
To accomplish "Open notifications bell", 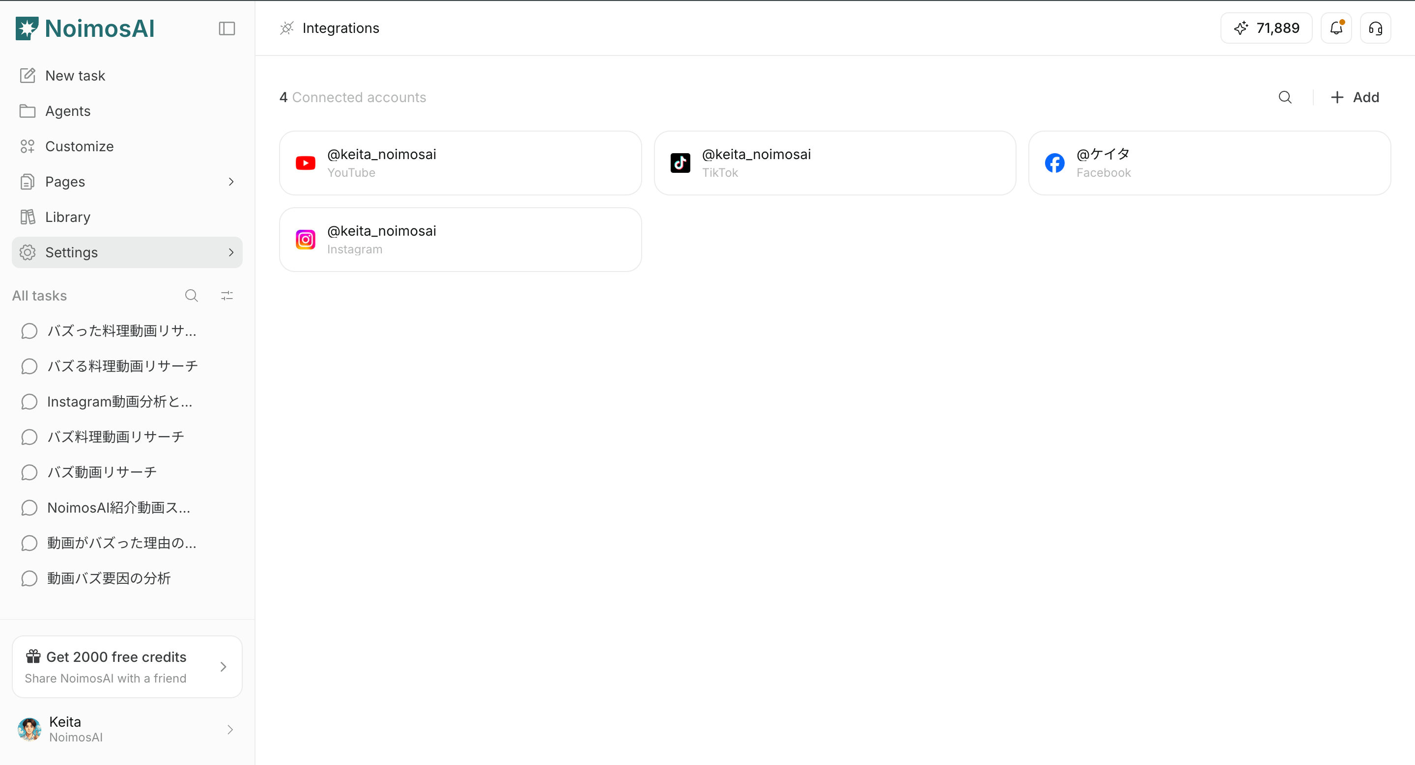I will [1336, 28].
